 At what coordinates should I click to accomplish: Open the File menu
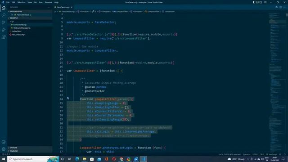pos(8,2)
